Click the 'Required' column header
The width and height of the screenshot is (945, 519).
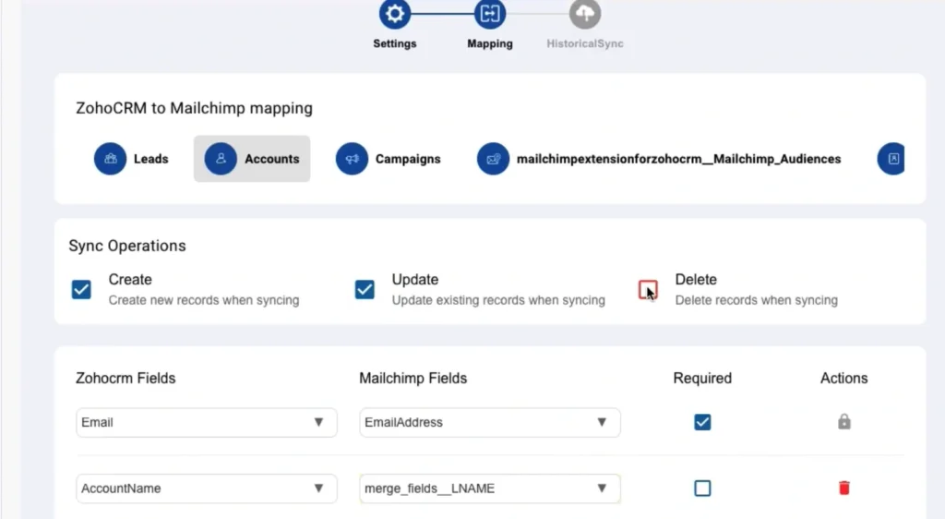coord(702,379)
